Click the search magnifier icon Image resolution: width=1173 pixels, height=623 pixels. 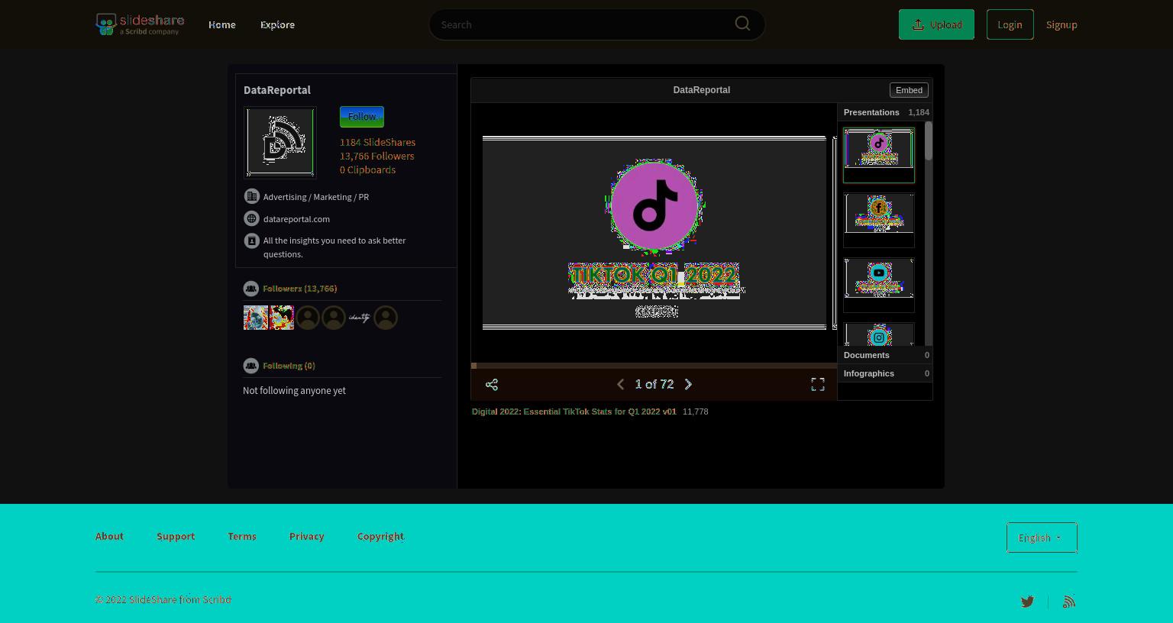(x=742, y=24)
